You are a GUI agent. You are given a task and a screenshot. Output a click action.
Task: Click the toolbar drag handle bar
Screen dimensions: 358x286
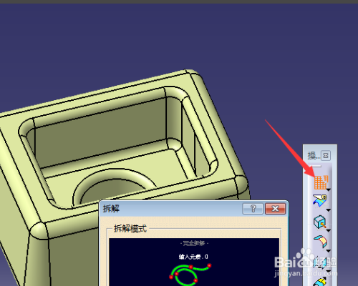pos(315,166)
